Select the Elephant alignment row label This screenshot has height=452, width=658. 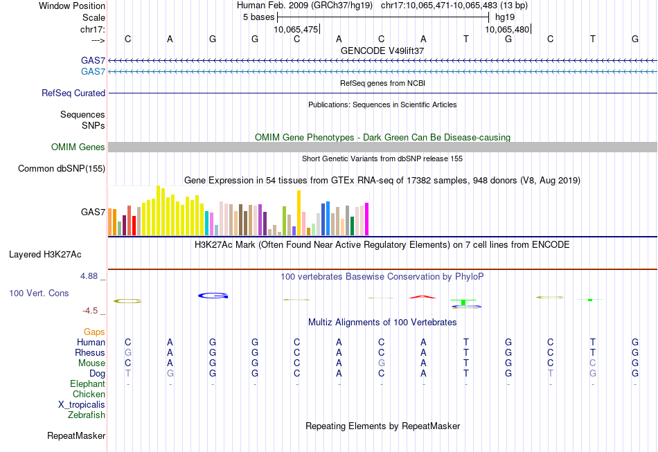point(88,383)
